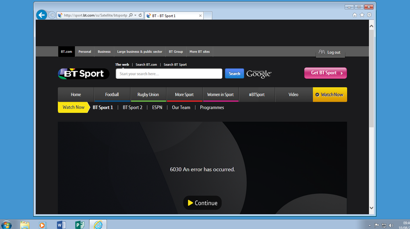Open the Personal top navigation link
Screen dimensions: 410x229
click(85, 52)
